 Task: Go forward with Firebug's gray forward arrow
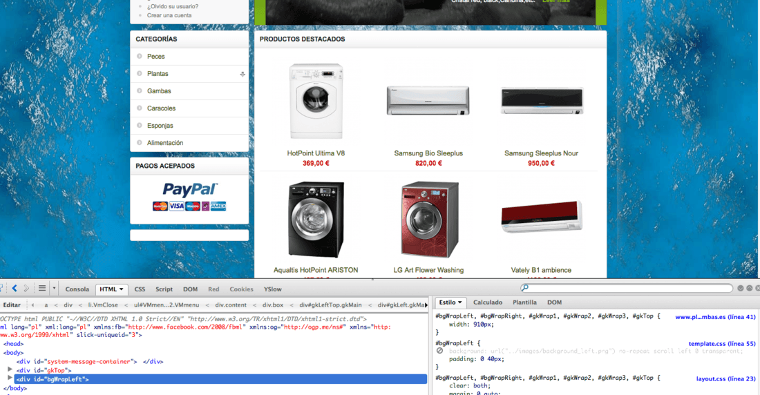click(x=27, y=289)
